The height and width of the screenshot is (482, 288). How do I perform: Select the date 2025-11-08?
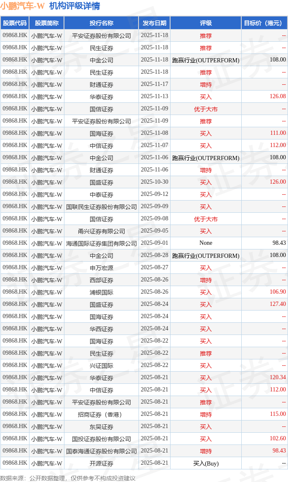click(155, 133)
